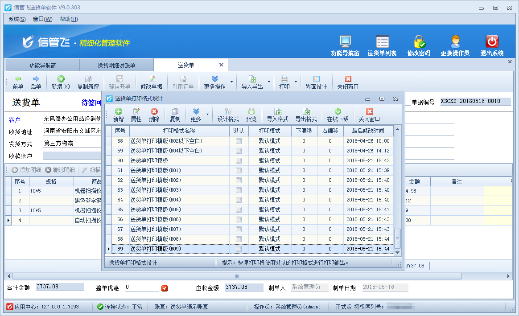Screen dimensions: 519x316
Task: Click 更多操作 toolbar icon
Action: coord(214,82)
